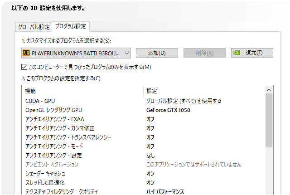Select the プログラム設定 tab
290x195 pixels.
coord(71,26)
